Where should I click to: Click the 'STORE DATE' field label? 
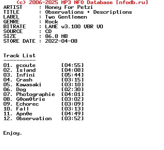coord(19,41)
